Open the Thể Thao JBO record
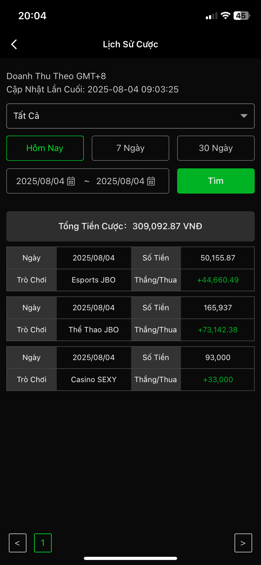 (x=94, y=330)
